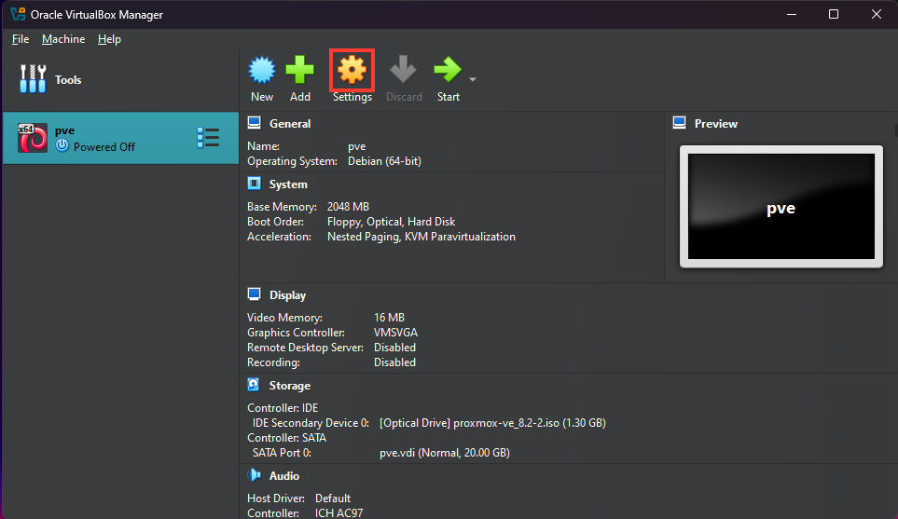Open the Machine menu
898x519 pixels.
point(63,39)
